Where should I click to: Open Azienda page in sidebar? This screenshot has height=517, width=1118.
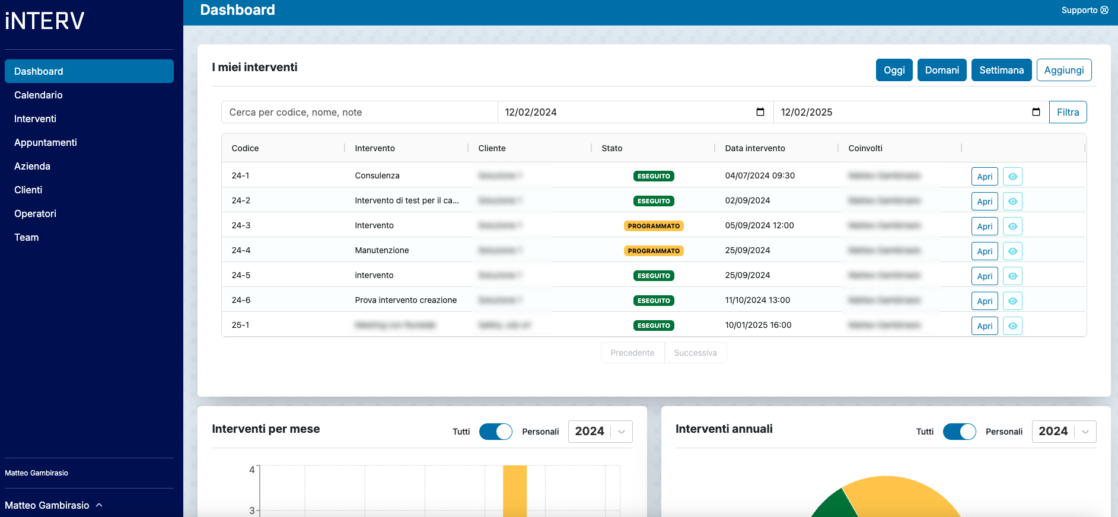tap(89, 166)
